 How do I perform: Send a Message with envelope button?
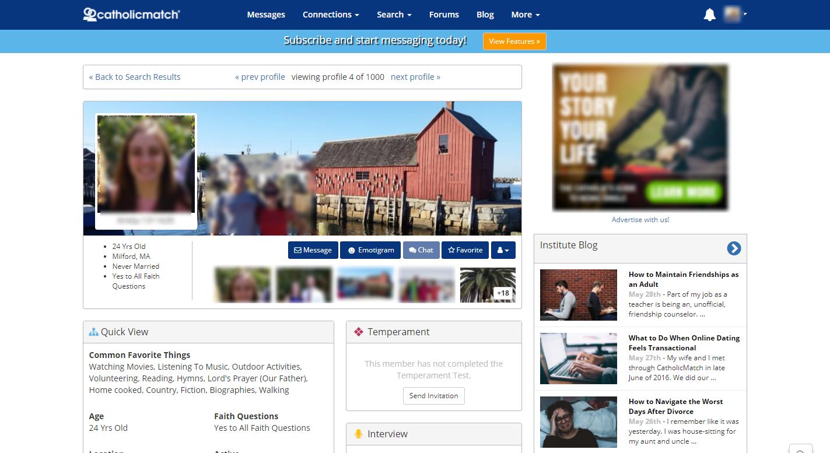(x=313, y=250)
